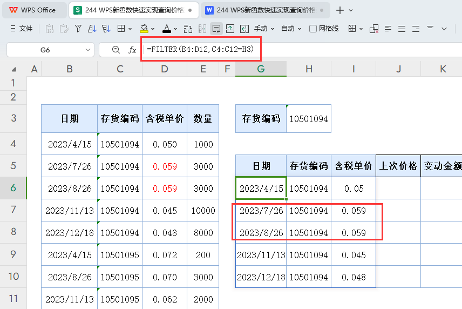Click the 10000 quantity cell
The image size is (462, 309).
click(203, 210)
